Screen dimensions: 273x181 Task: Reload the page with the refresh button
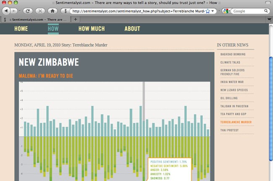(x=28, y=11)
